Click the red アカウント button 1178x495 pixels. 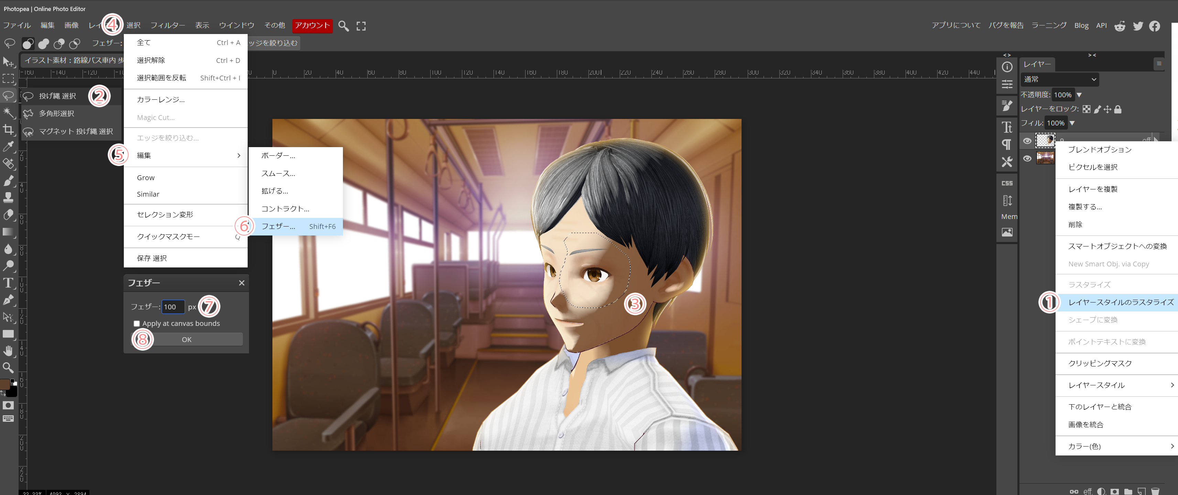[312, 25]
